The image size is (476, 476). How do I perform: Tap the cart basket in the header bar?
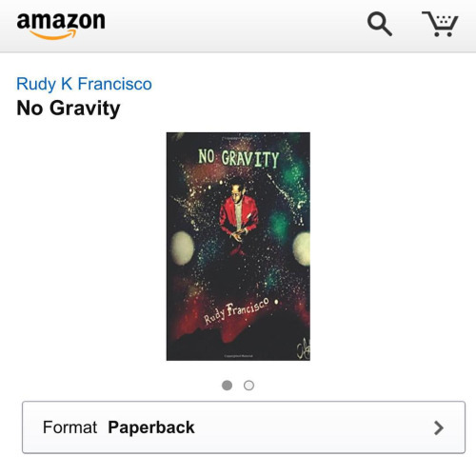coord(440,24)
